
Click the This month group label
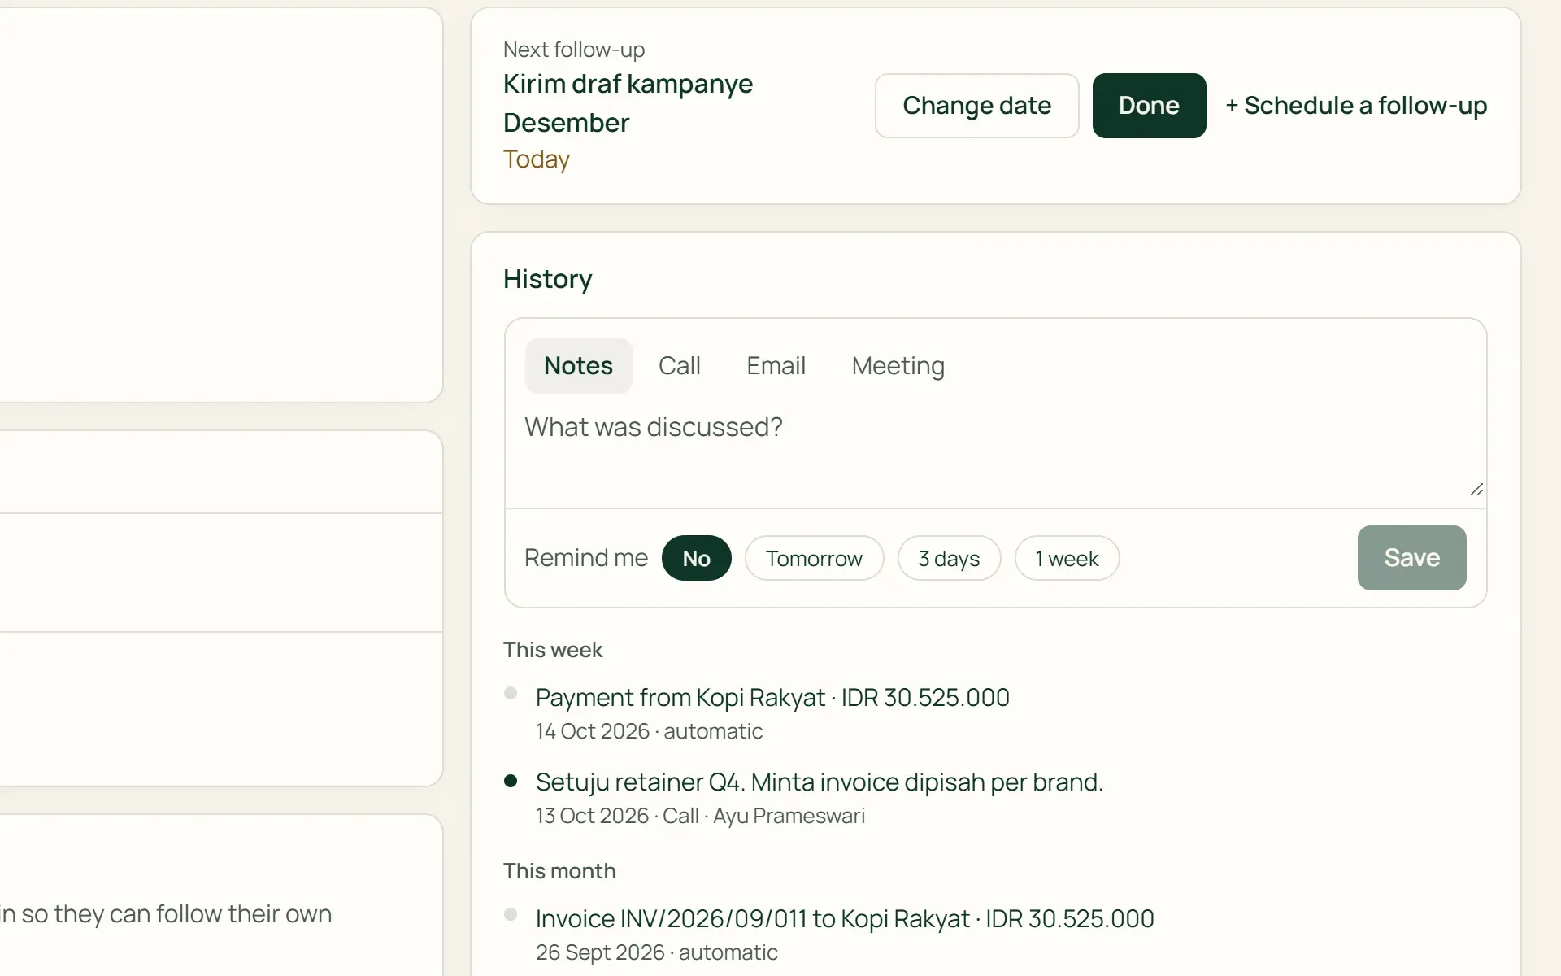click(559, 871)
